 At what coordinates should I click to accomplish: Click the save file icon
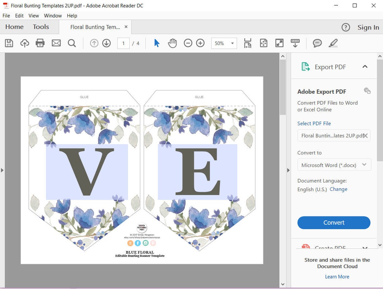click(9, 43)
